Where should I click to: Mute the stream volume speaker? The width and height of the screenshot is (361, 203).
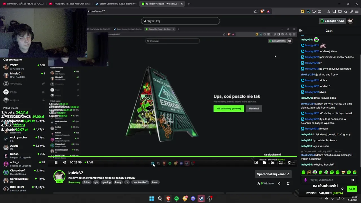point(64,162)
